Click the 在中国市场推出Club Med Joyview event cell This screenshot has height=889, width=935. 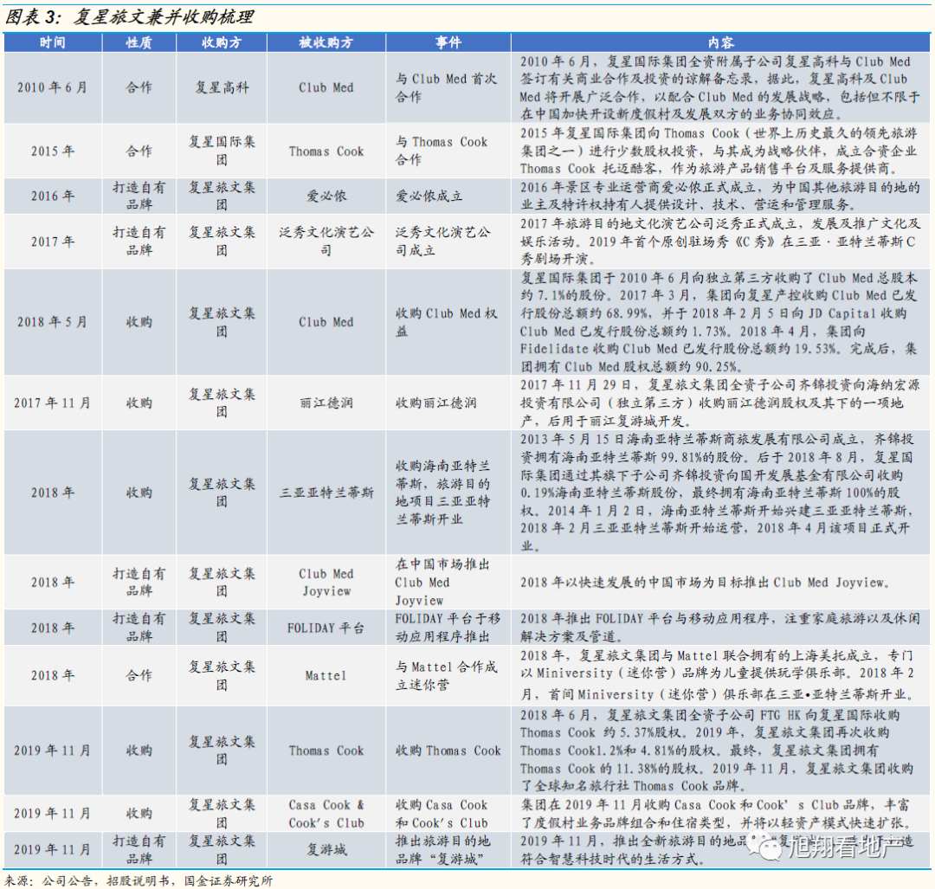(x=448, y=582)
